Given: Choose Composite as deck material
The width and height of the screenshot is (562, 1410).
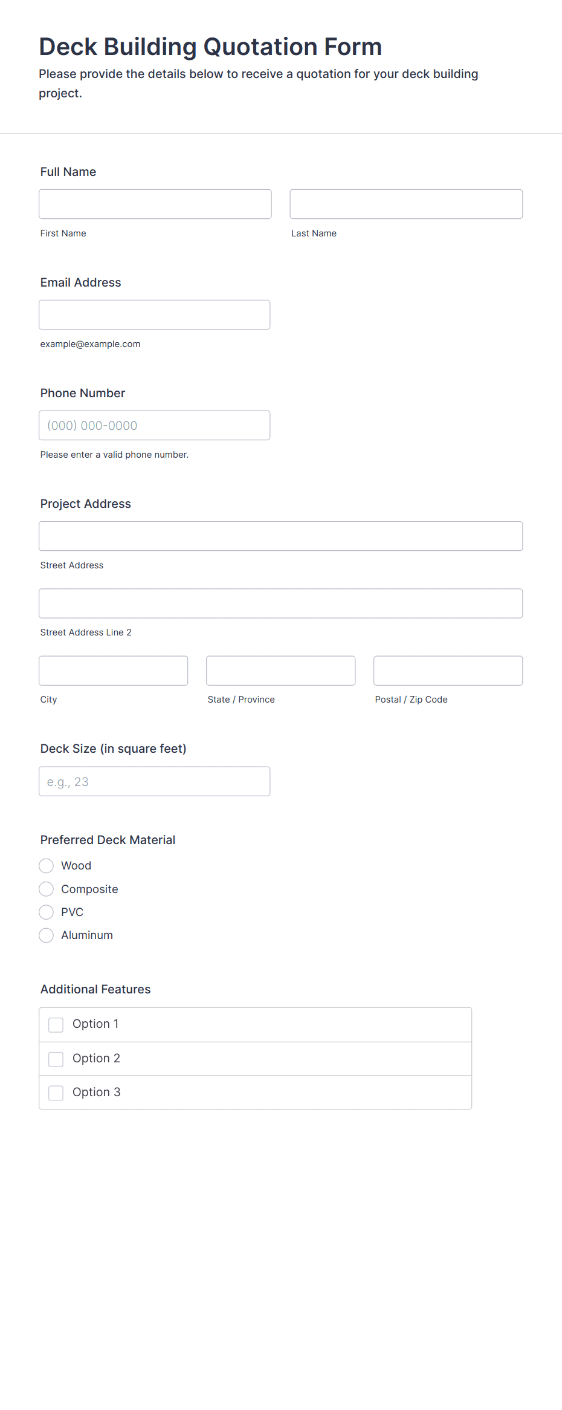Looking at the screenshot, I should coord(47,889).
